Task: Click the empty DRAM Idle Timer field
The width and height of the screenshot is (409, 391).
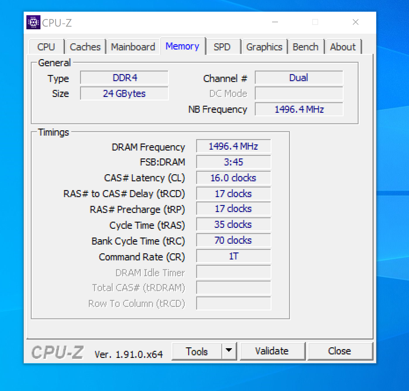Action: coord(233,272)
